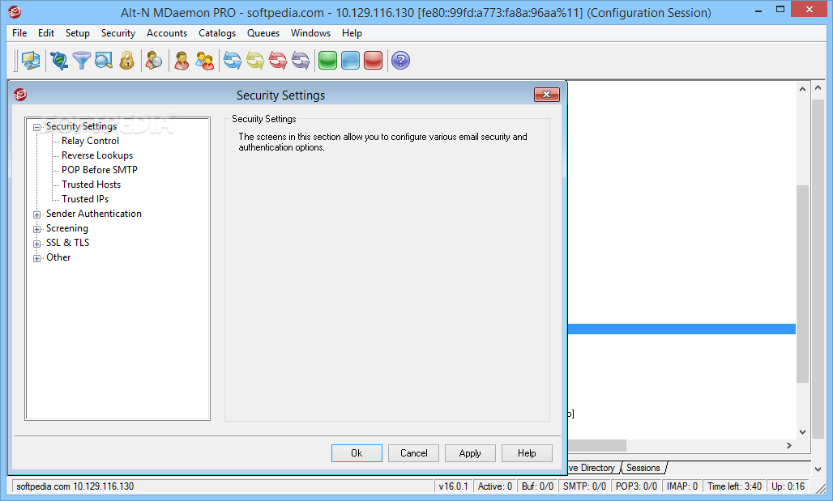Click the computer monitors toolbar icon

(x=31, y=61)
